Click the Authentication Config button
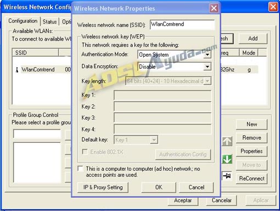 click(183, 154)
